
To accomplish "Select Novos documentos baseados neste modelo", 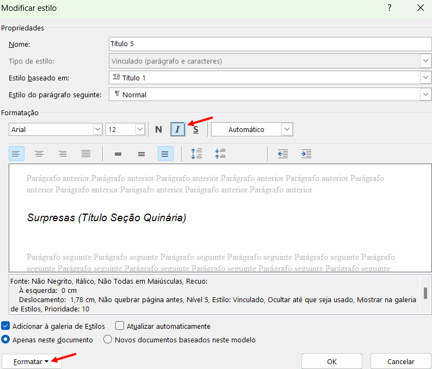I will pyautogui.click(x=108, y=340).
